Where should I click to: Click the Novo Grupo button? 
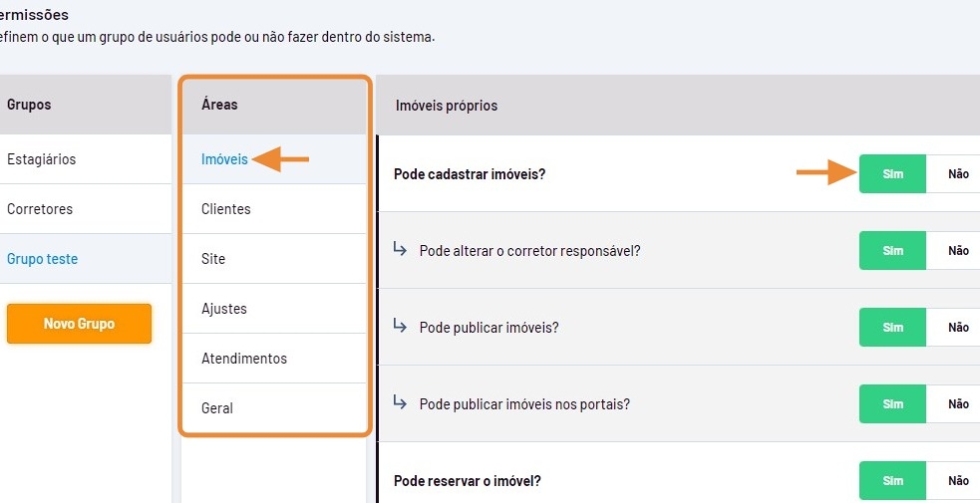[x=79, y=324]
